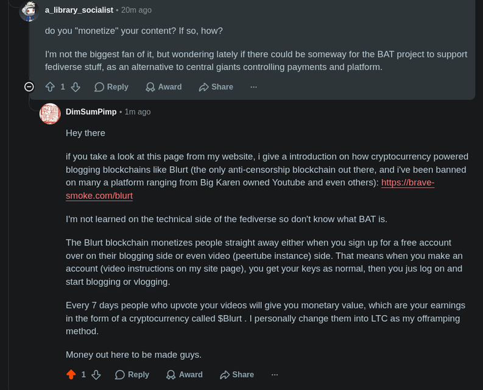The width and height of the screenshot is (483, 390).
Task: Click the 20m ago timestamp
Action: tap(136, 10)
